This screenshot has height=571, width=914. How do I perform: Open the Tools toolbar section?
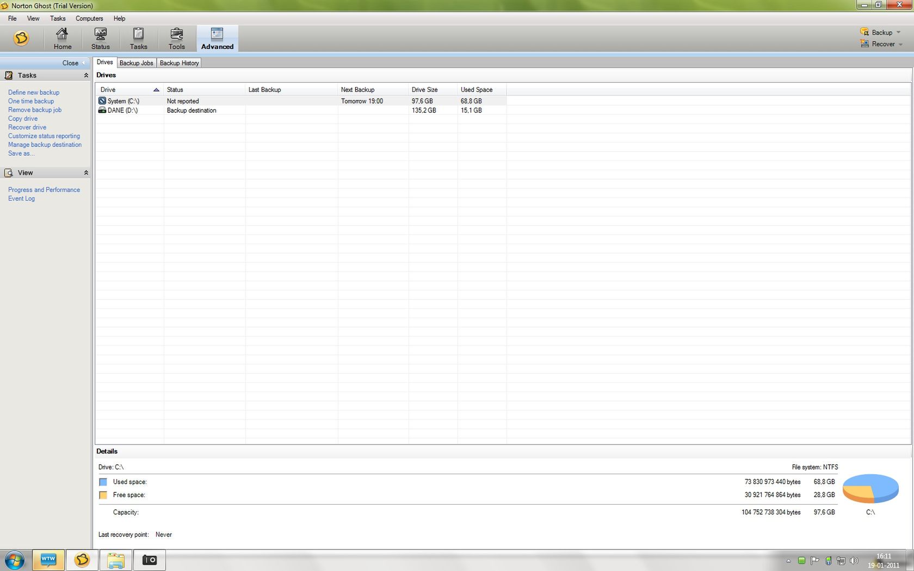tap(177, 39)
